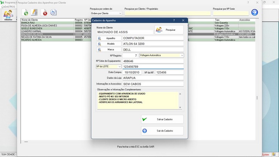Image resolution: width=279 pixels, height=157 pixels.
Task: Click the Pesquisar client search button
Action: tap(169, 30)
